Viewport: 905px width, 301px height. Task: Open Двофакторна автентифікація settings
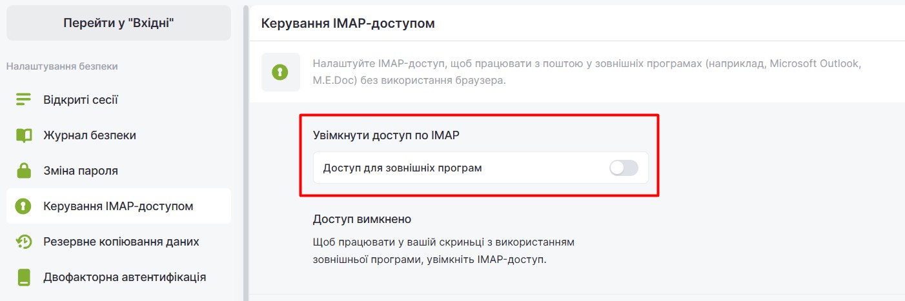125,277
